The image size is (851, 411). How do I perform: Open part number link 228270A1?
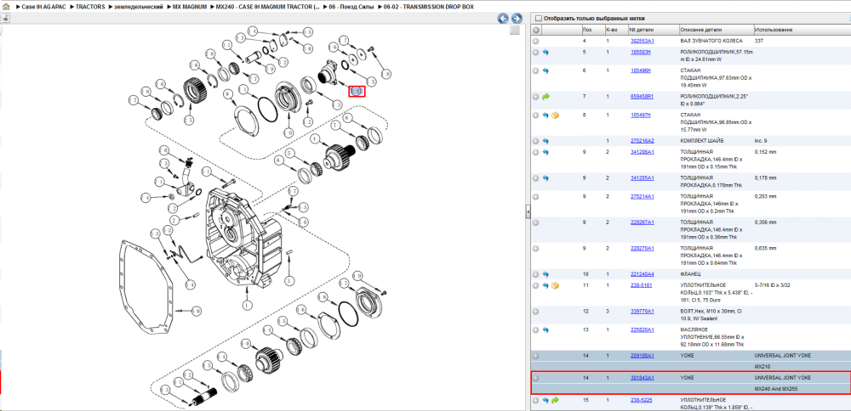[642, 248]
